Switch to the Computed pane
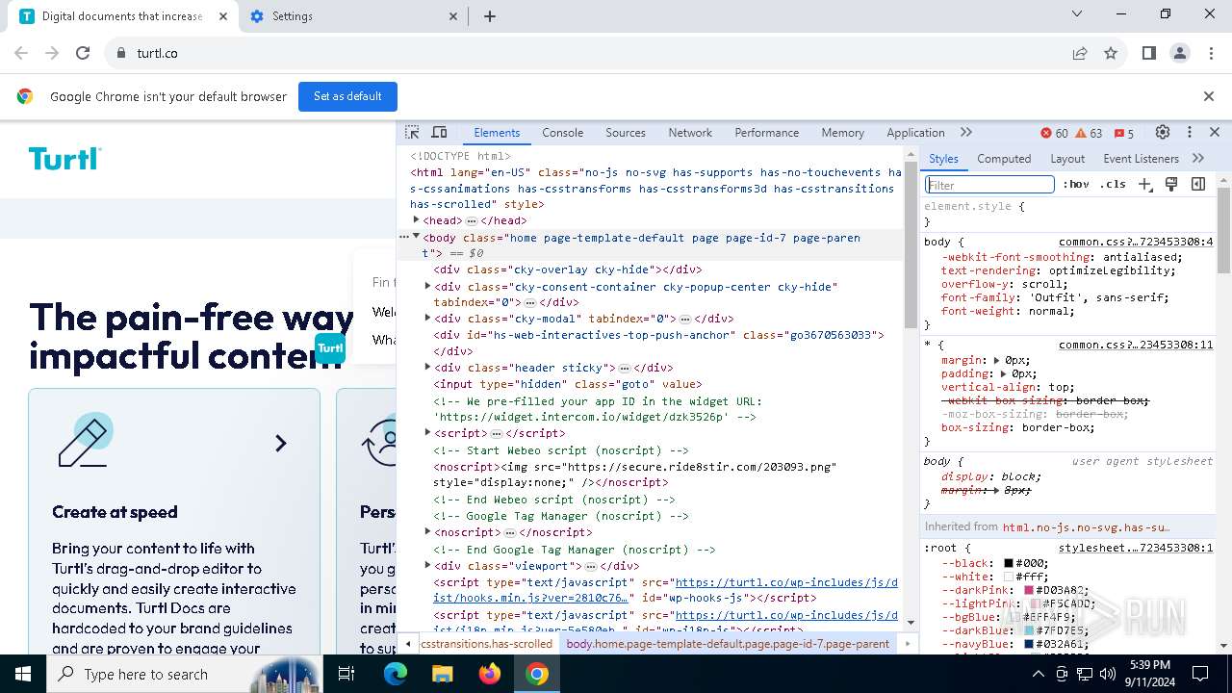 1004,159
